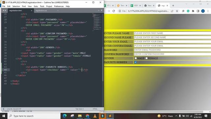This screenshot has height=119, width=211.
Task: Open the File menu in Sublime Text
Action: tap(4, 6)
